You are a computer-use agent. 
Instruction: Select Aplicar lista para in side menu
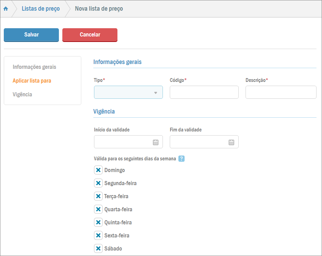[x=32, y=81]
